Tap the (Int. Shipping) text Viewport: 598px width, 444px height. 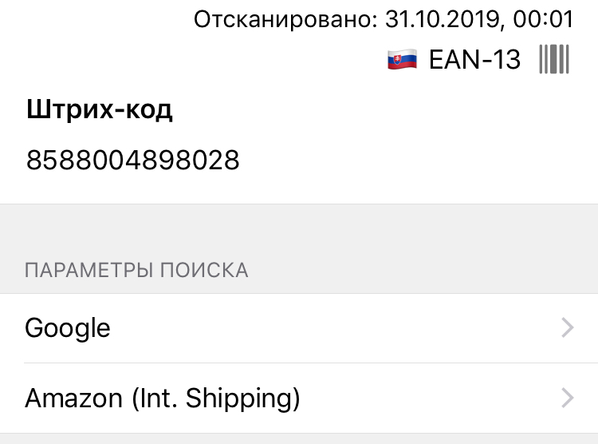click(x=216, y=398)
